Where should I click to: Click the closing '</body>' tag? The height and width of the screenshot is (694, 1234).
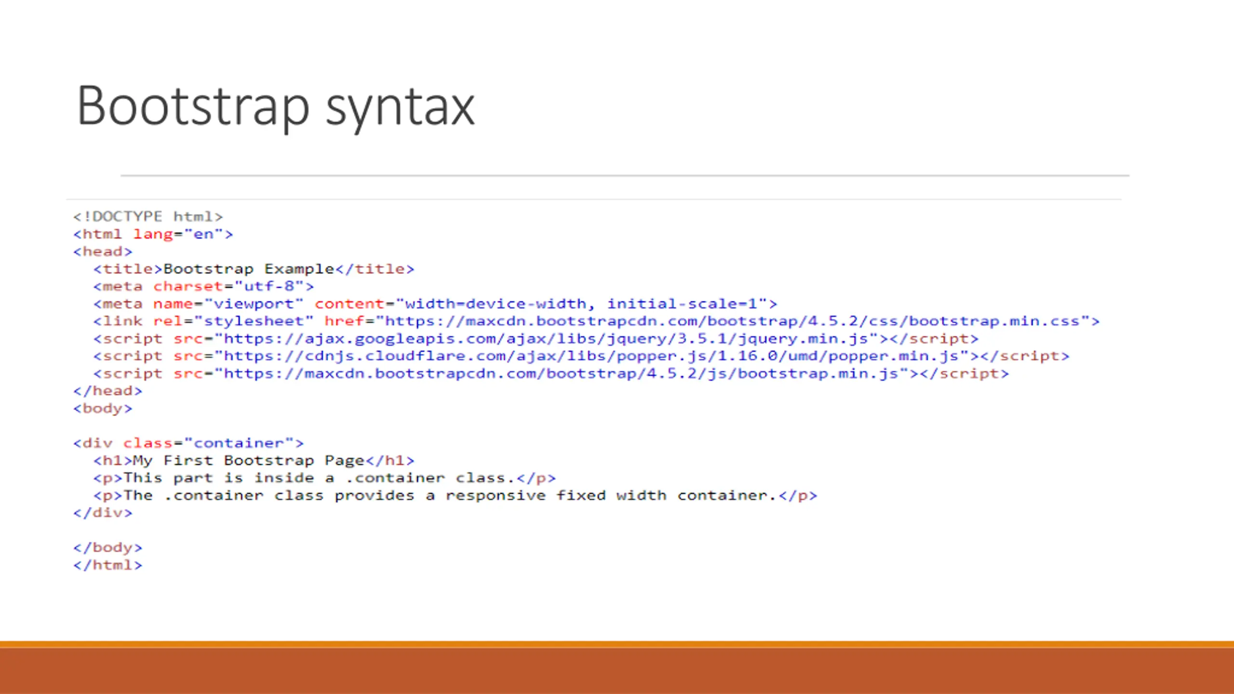point(108,548)
